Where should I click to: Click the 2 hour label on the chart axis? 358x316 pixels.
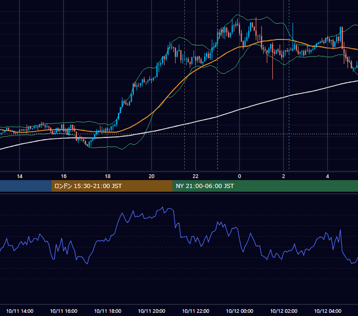coord(284,176)
